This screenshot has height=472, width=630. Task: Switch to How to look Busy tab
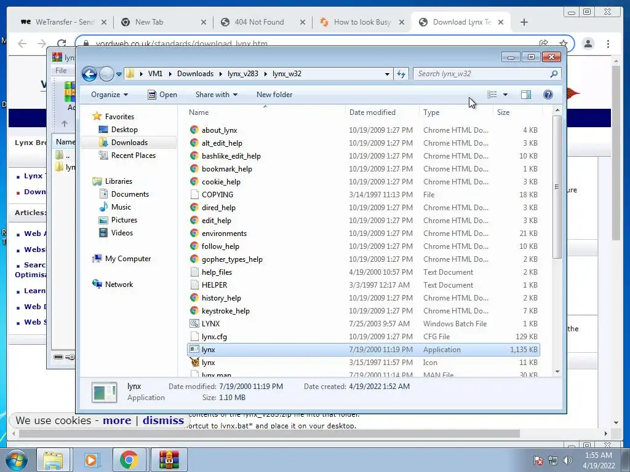pyautogui.click(x=362, y=22)
